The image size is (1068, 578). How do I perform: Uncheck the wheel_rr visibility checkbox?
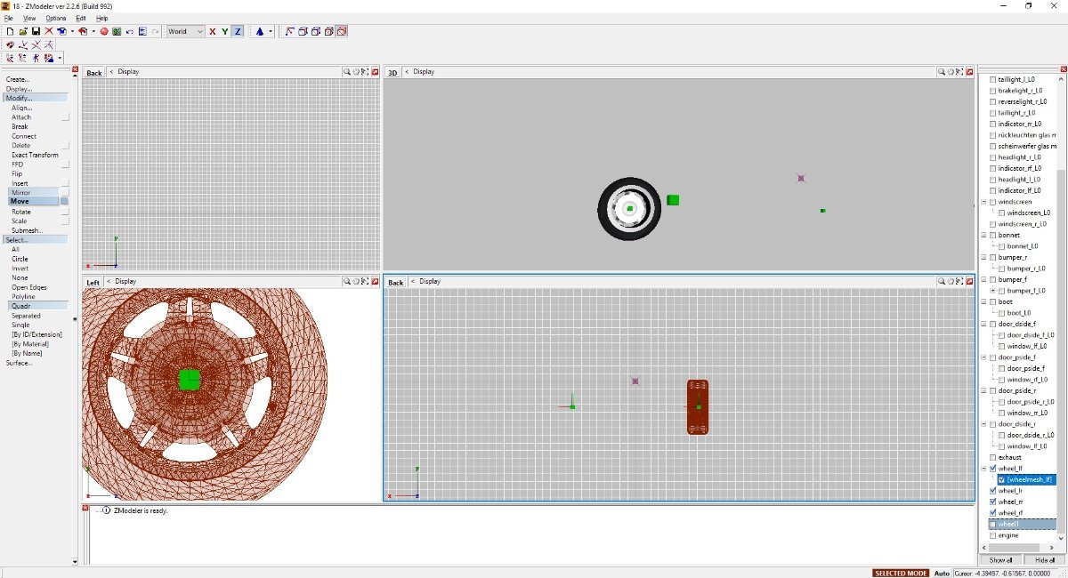[992, 502]
